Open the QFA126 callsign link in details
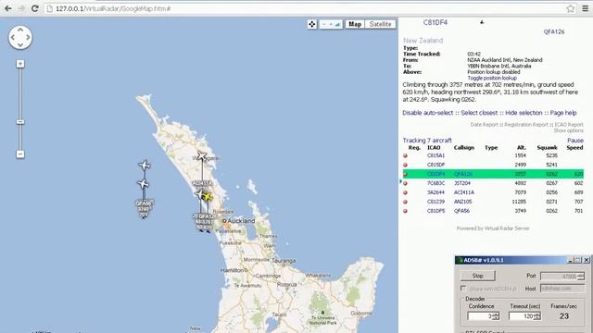Viewport: 593px width, 333px height. pos(554,31)
